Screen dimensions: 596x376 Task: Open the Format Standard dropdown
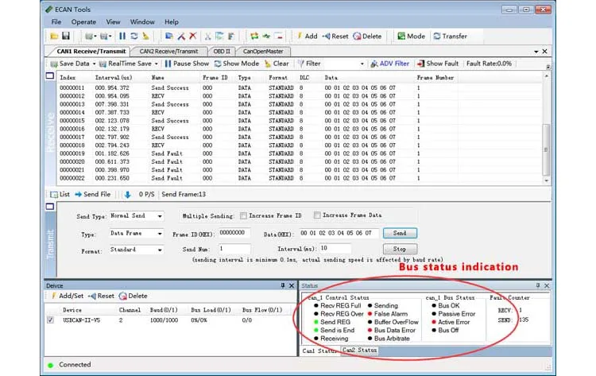coord(159,250)
